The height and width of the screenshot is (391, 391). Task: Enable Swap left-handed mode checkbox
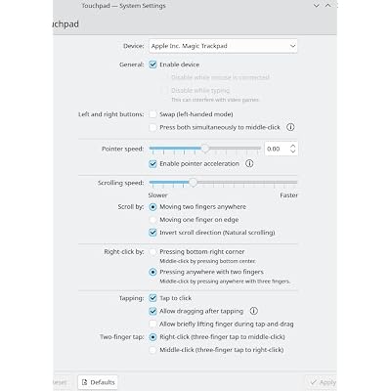pos(152,114)
